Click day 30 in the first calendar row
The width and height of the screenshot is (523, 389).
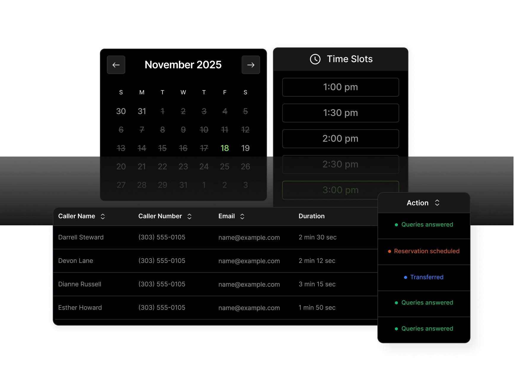tap(121, 111)
